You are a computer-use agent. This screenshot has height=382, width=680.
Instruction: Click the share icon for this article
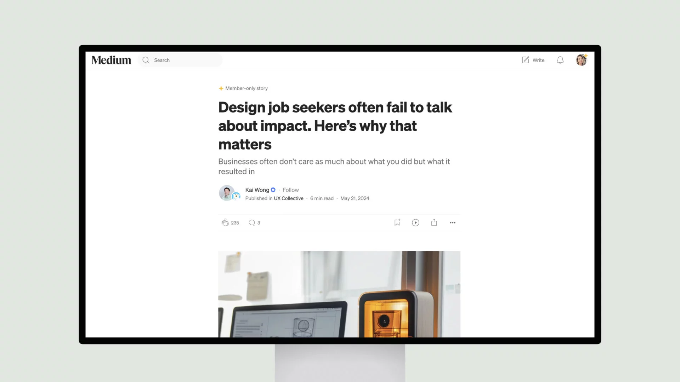point(434,222)
